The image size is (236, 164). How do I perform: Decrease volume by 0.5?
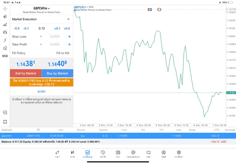pyautogui.click(x=17, y=29)
